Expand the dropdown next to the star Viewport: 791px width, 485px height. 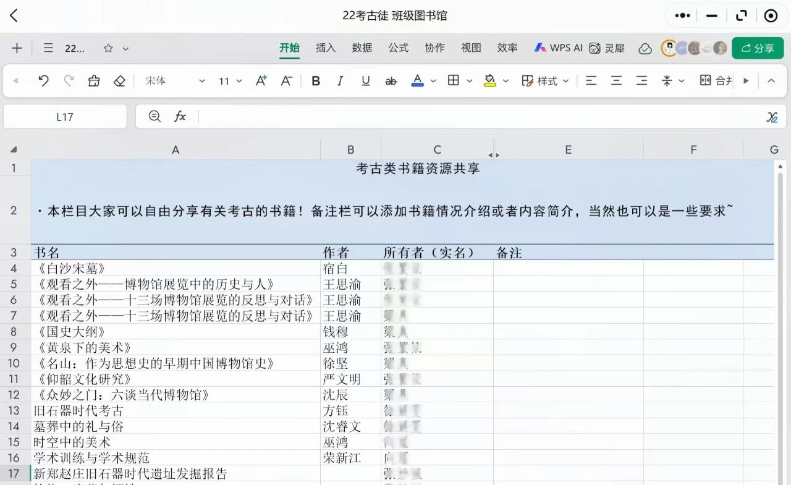[125, 48]
